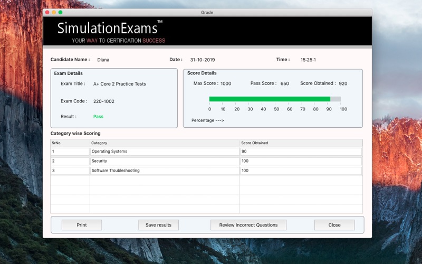Open Review Incorrect Questions
Screen dimensions: 422x264
tap(248, 225)
